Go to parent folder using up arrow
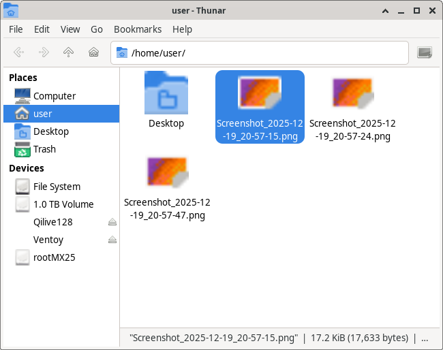This screenshot has width=443, height=350. click(x=68, y=52)
